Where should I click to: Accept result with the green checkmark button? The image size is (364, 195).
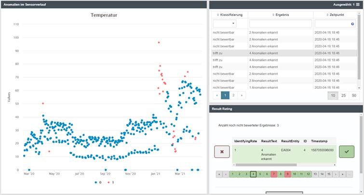point(347,152)
